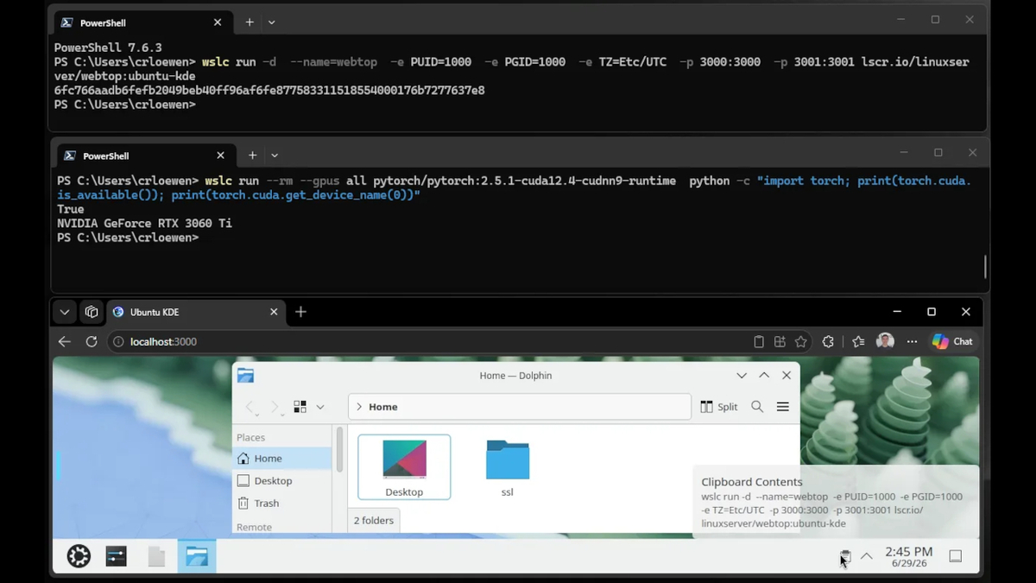Maximize Dolphin using the up chevron
Image resolution: width=1036 pixels, height=583 pixels.
click(764, 376)
